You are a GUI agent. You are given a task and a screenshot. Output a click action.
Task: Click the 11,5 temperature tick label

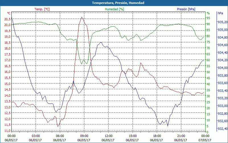click(x=8, y=125)
